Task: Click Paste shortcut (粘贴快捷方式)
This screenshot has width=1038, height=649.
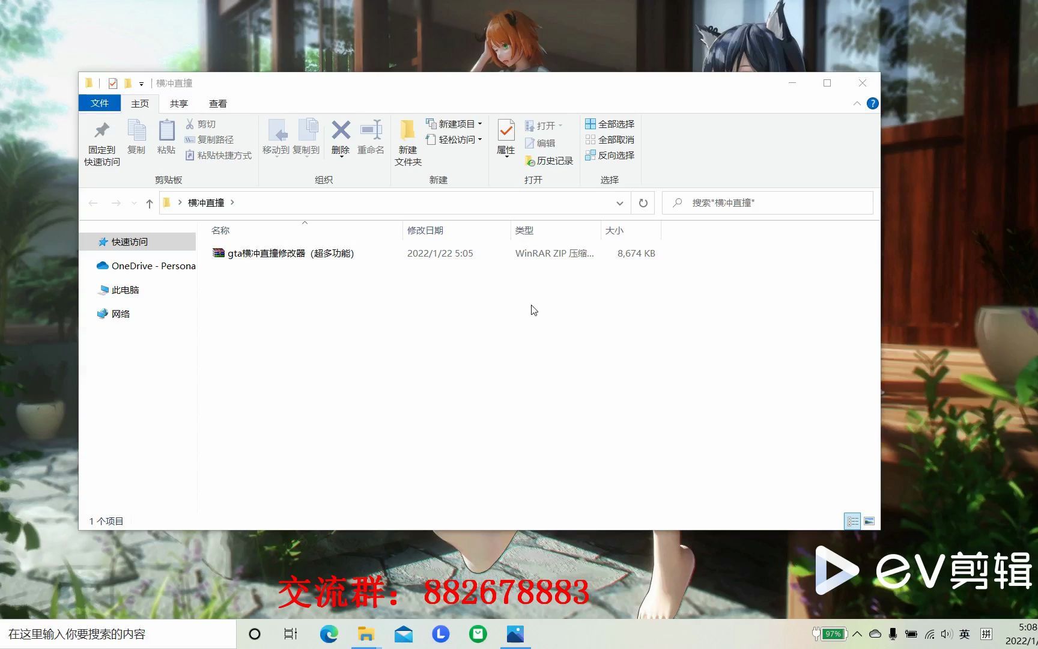Action: 219,155
